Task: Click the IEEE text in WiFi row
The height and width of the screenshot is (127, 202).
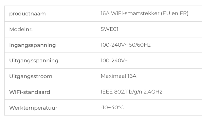Action: [107, 92]
